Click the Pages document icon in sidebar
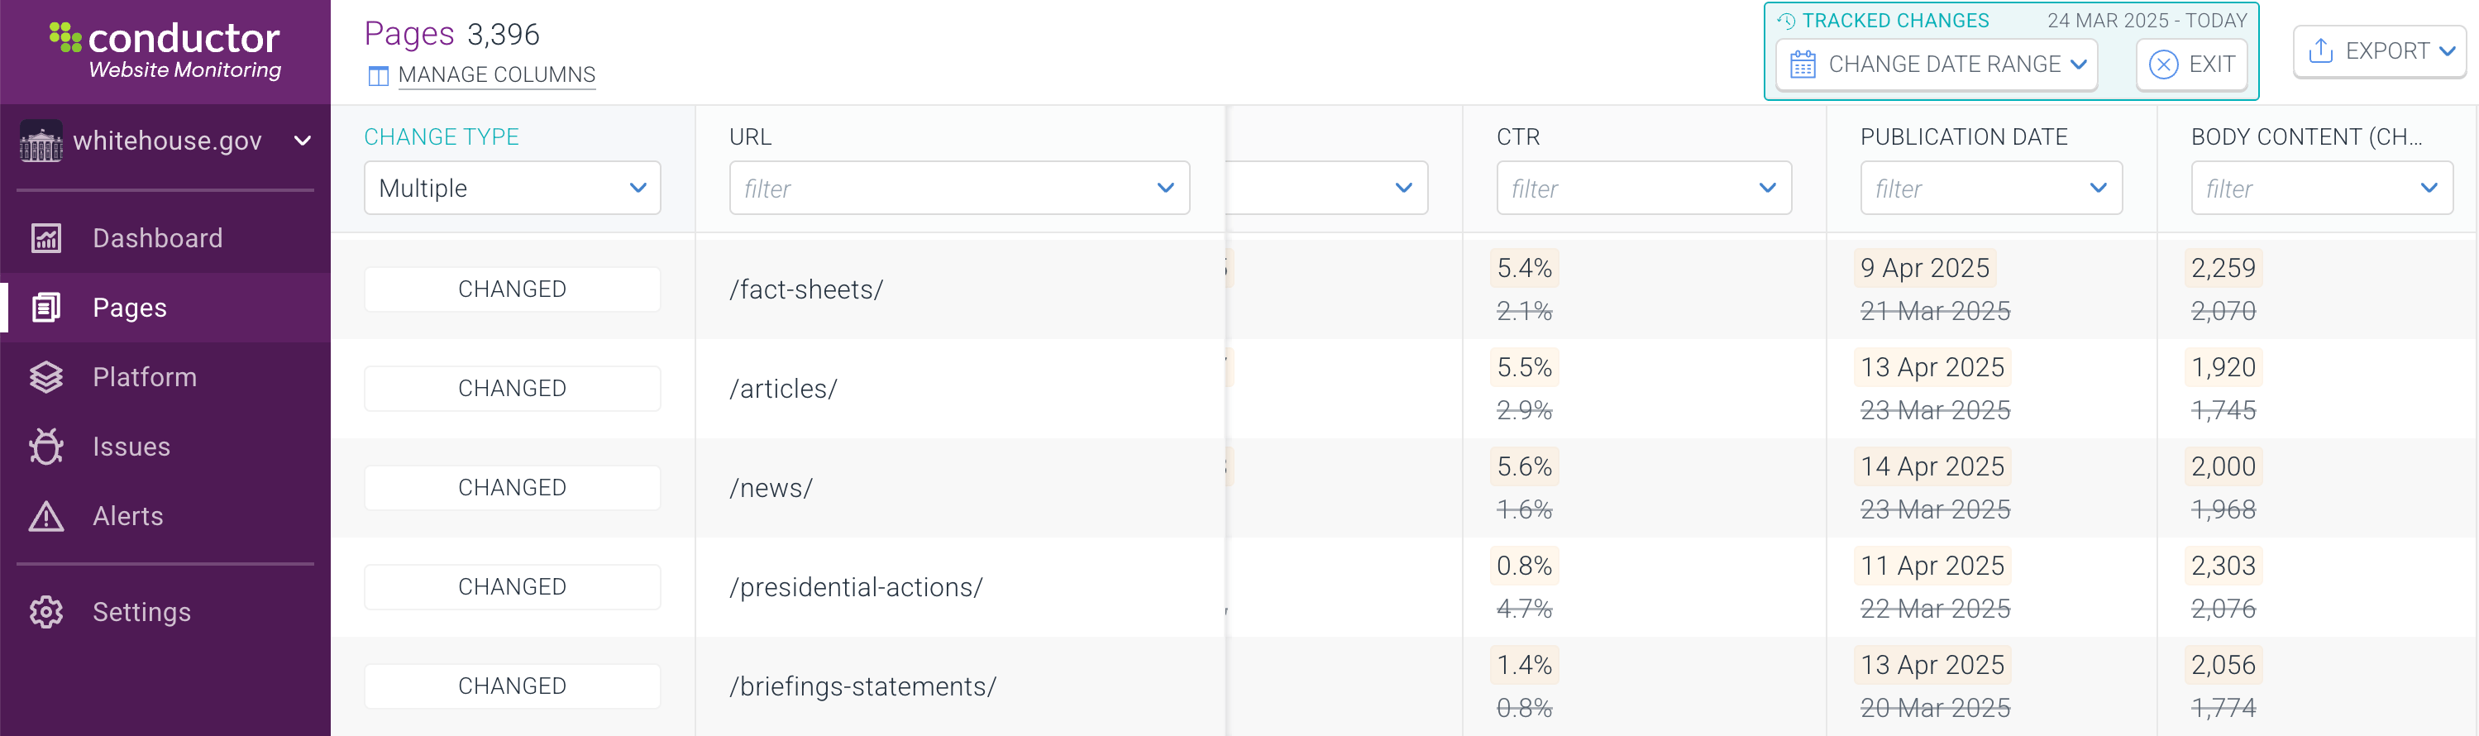Image resolution: width=2479 pixels, height=736 pixels. [46, 307]
